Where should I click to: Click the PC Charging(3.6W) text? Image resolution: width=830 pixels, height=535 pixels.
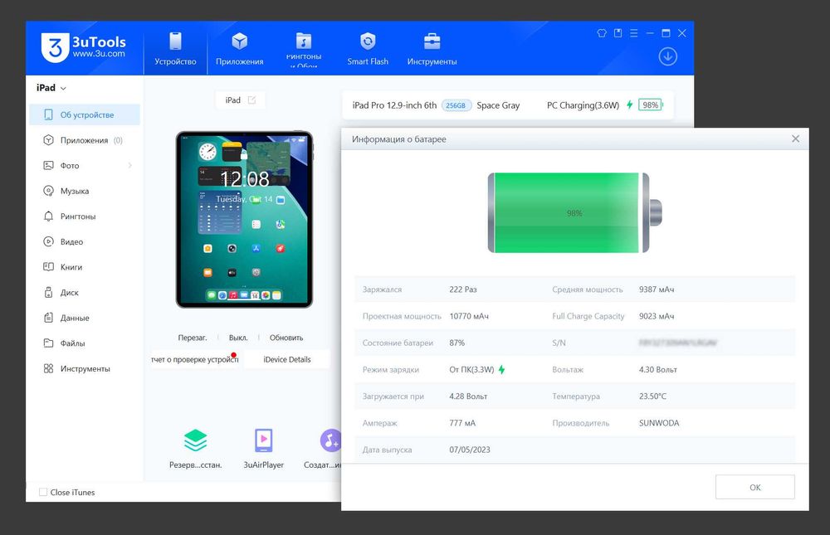(x=583, y=105)
